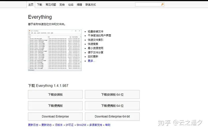
Task: Click the orange search magnifier icon
Action: [x=162, y=4]
